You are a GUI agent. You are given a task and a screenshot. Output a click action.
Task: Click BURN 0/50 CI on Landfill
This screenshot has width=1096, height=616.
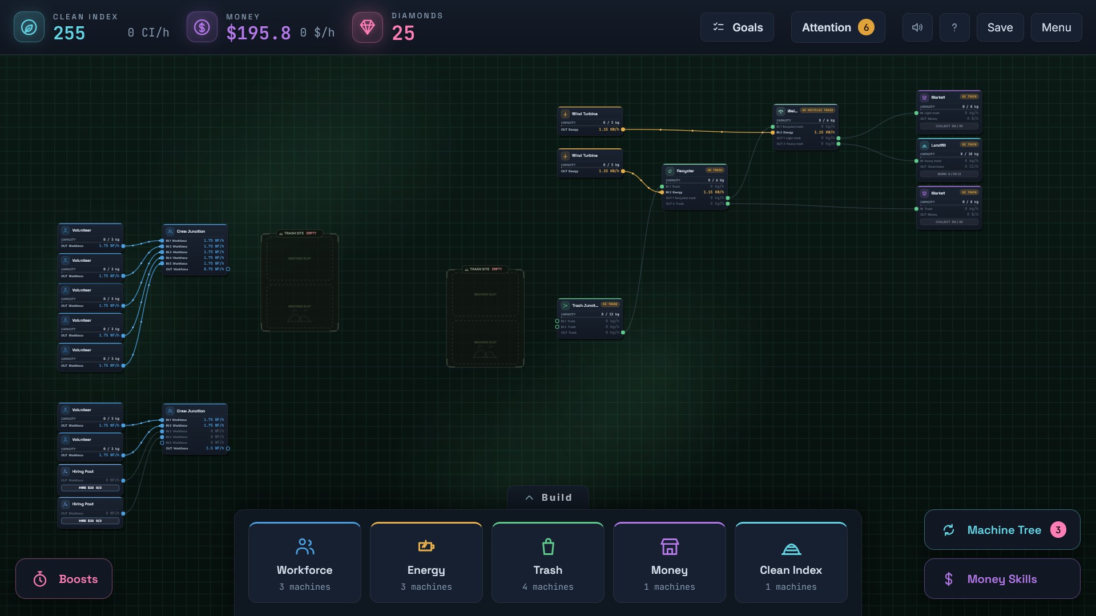[x=949, y=174]
